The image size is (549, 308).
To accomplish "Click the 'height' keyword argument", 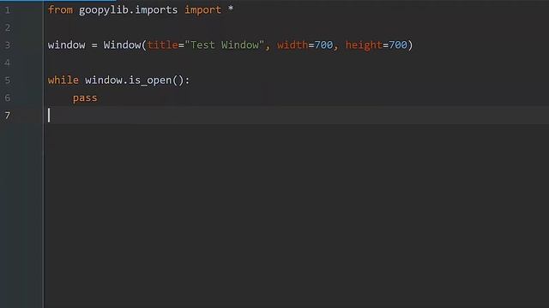I will [364, 45].
